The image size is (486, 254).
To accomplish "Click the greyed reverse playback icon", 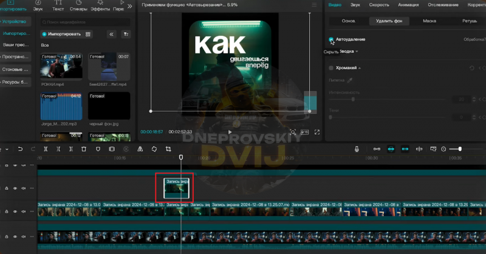I will pos(126,149).
